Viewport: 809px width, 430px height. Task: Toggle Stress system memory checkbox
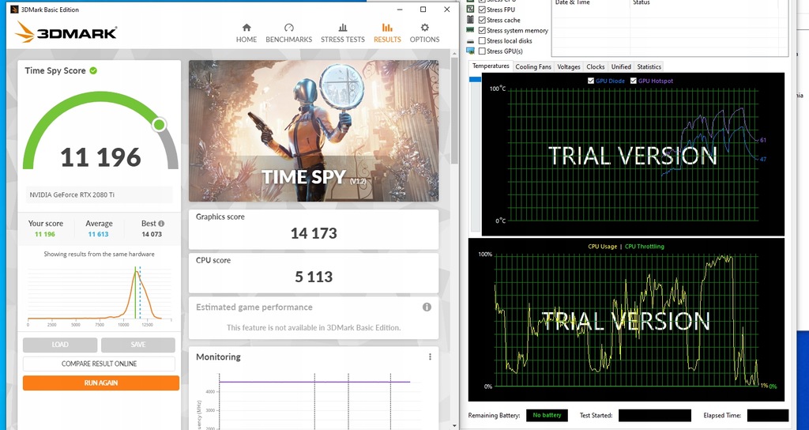(x=482, y=31)
